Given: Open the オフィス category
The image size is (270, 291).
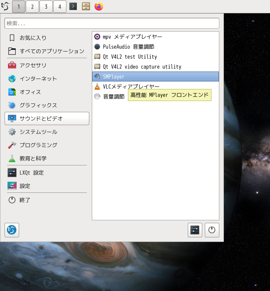Looking at the screenshot, I should (47, 92).
